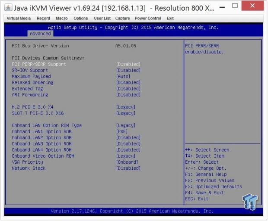This screenshot has height=221, width=268.
Task: Select Relaxed Ordering setting
Action: click(x=32, y=83)
